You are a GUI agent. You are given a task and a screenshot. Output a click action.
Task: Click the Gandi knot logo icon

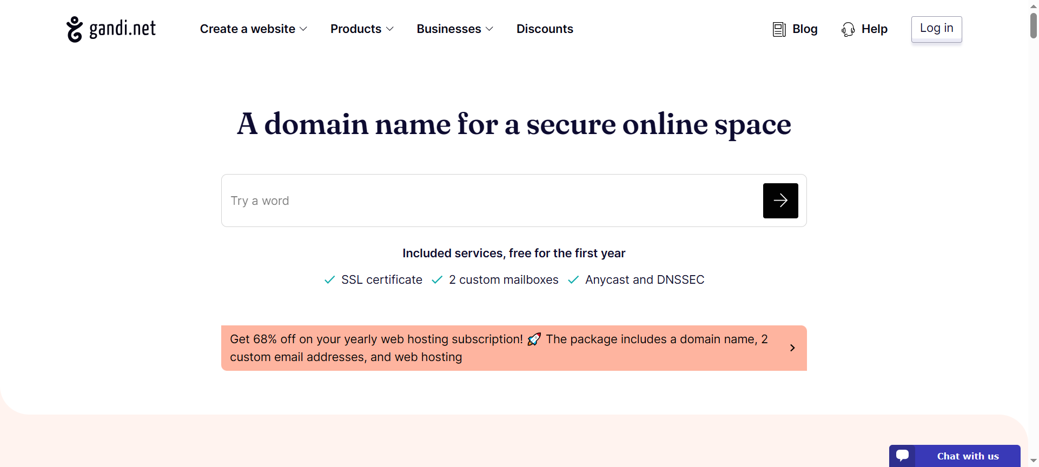point(74,29)
